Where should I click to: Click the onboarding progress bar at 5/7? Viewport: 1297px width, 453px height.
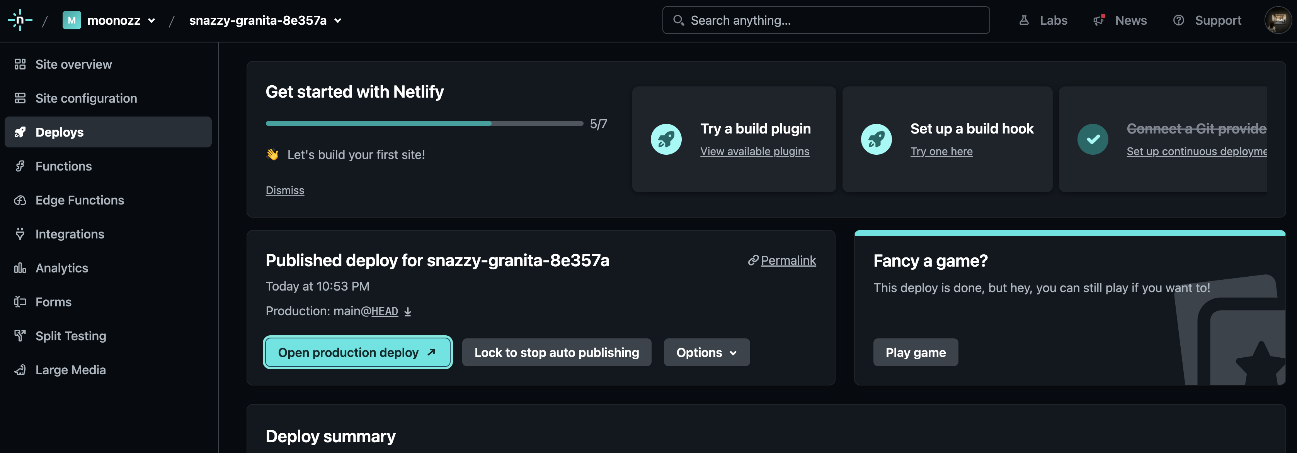(x=424, y=123)
